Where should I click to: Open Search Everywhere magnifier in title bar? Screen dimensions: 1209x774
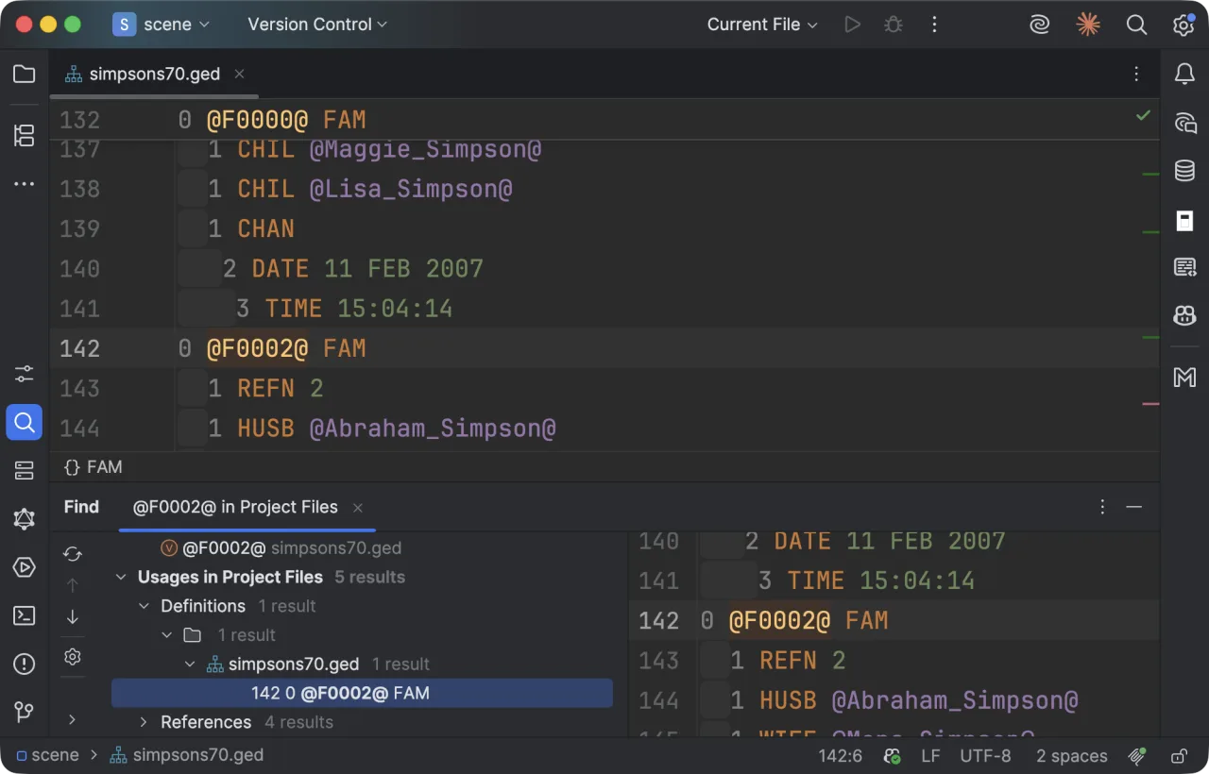(x=1136, y=25)
